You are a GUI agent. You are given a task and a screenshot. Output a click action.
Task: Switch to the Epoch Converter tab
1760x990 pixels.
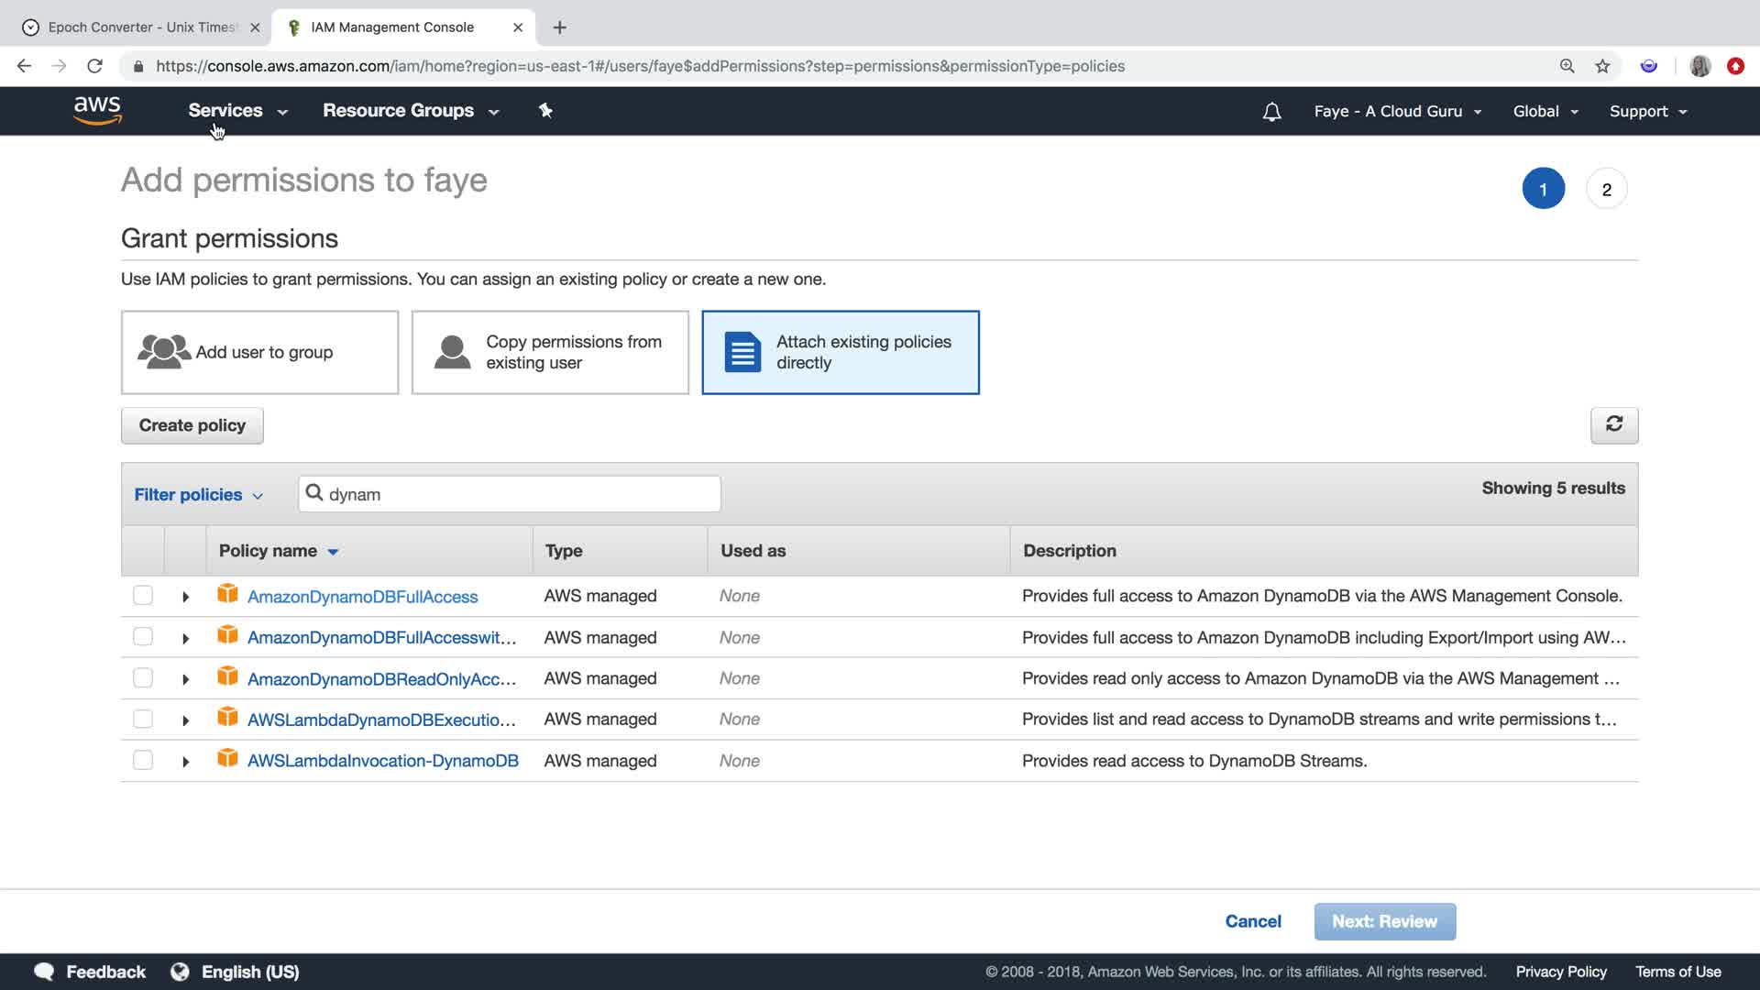click(142, 27)
